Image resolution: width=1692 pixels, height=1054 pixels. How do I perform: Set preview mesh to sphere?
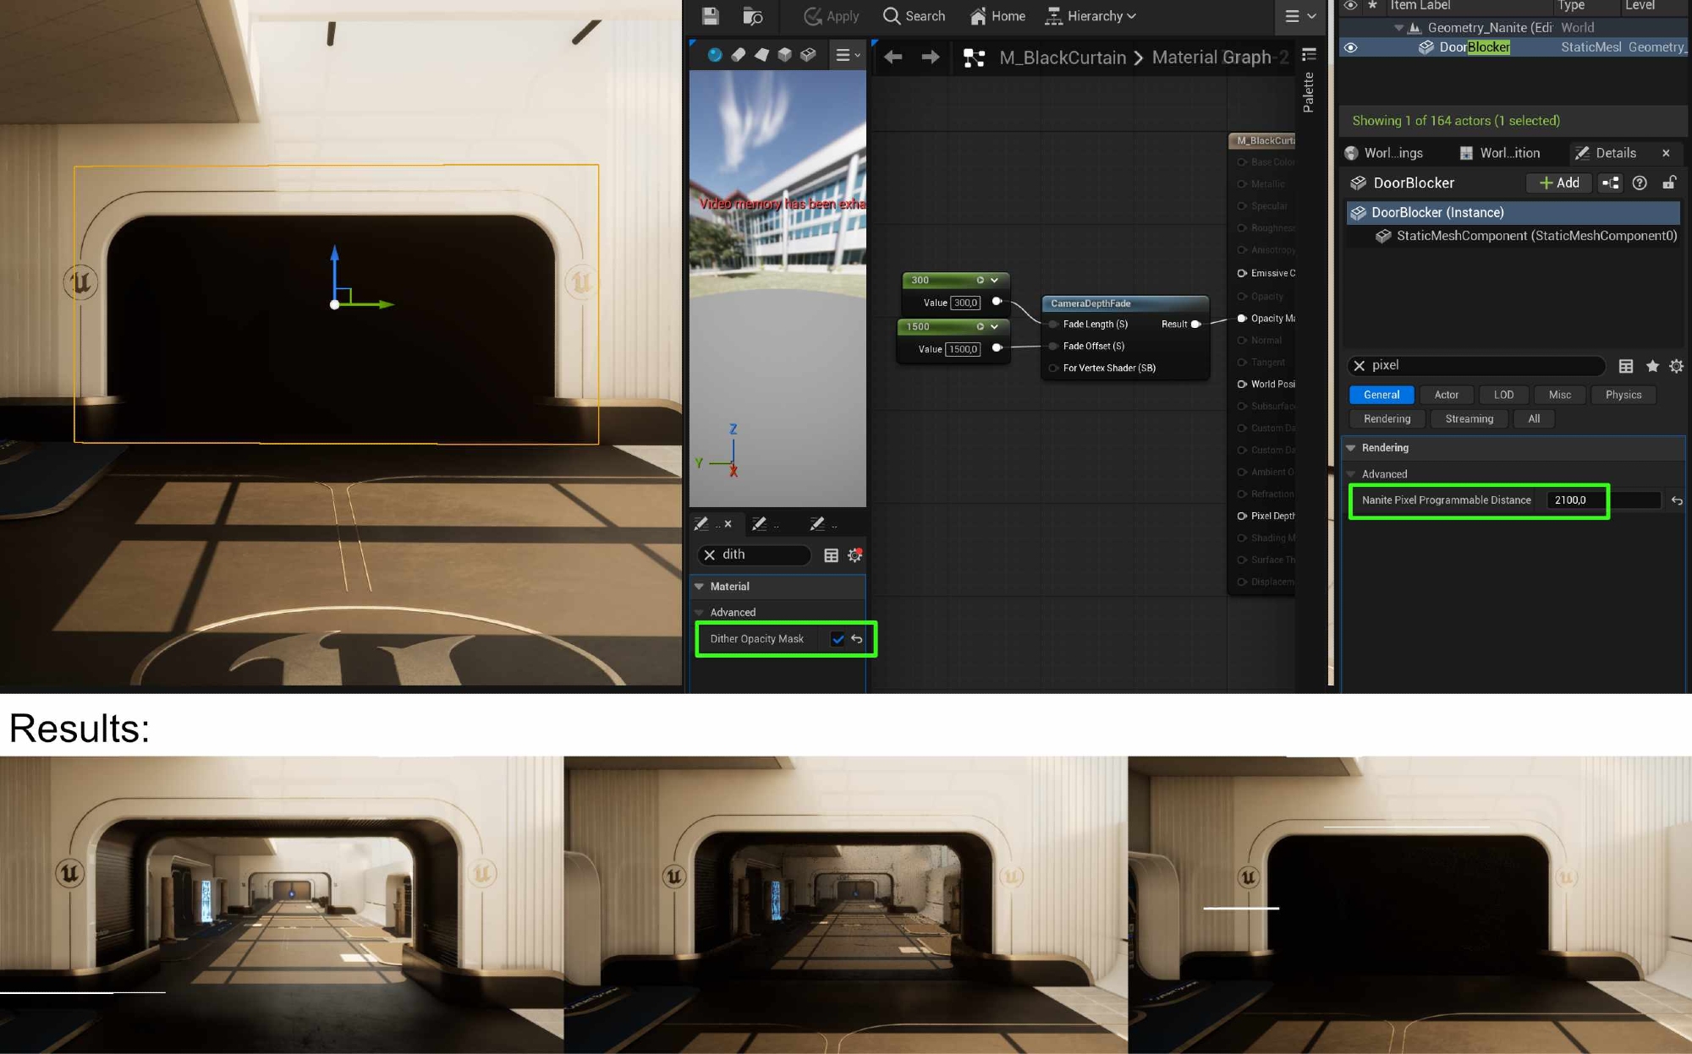pos(715,55)
